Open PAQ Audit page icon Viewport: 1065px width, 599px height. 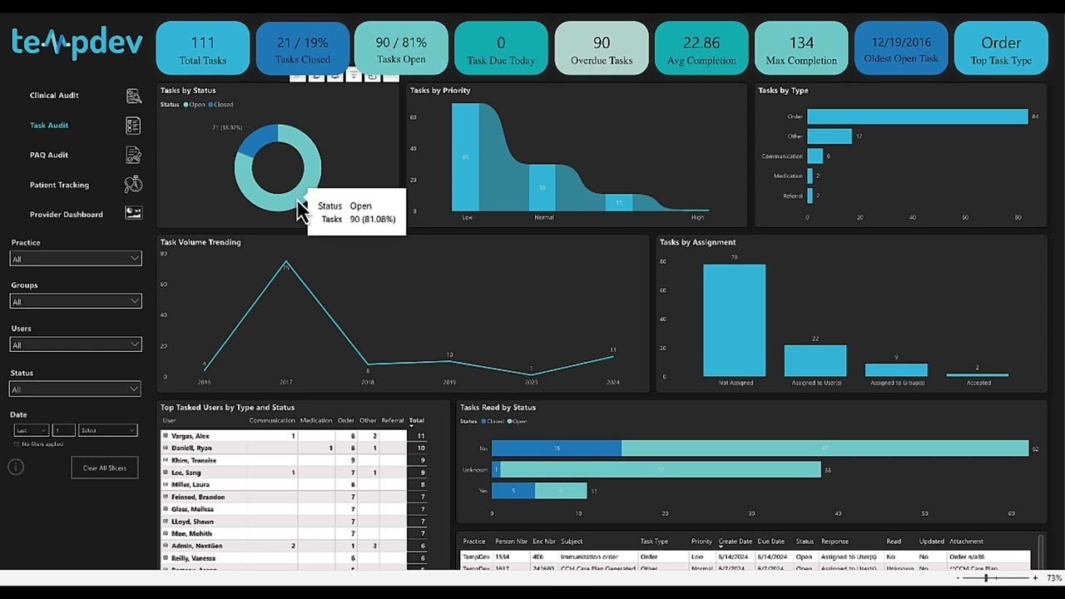click(133, 155)
